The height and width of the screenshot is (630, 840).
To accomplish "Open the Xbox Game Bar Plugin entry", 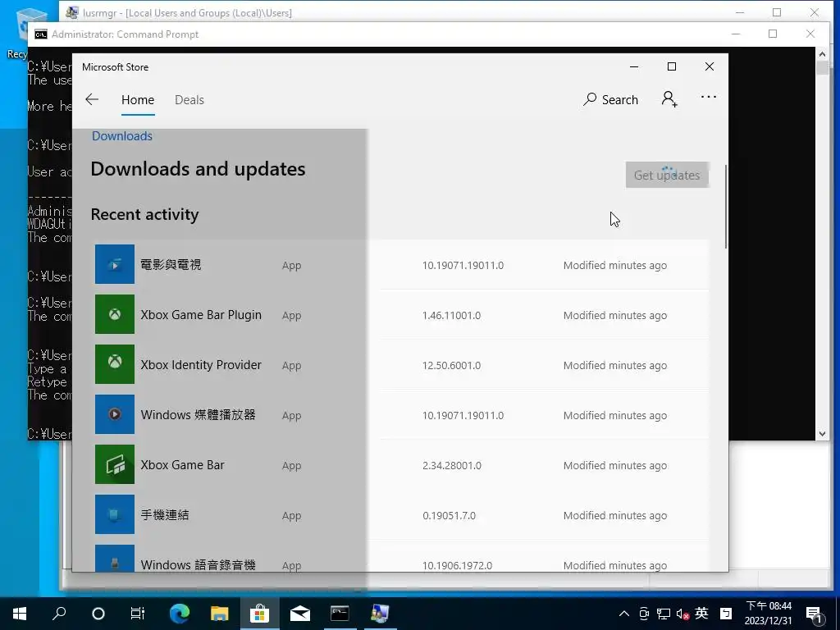I will pyautogui.click(x=401, y=314).
